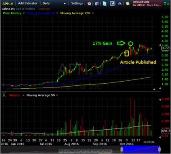Click the camera snapshot icon
Viewport: 171px width, 154px height.
pyautogui.click(x=120, y=3)
